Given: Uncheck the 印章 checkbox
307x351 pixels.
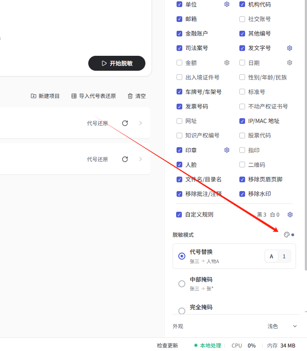Looking at the screenshot, I should click(x=179, y=150).
